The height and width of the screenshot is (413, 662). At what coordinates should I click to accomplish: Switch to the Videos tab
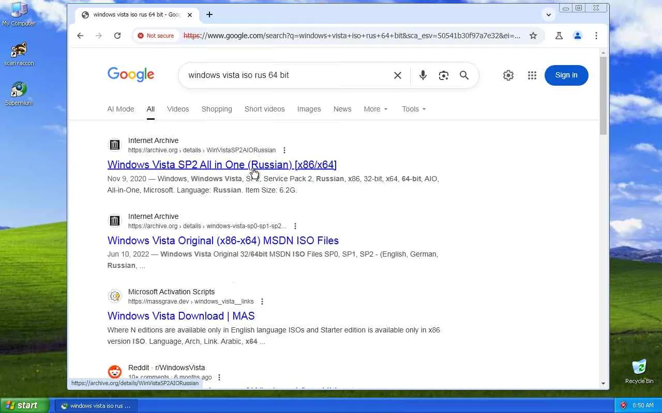click(178, 109)
